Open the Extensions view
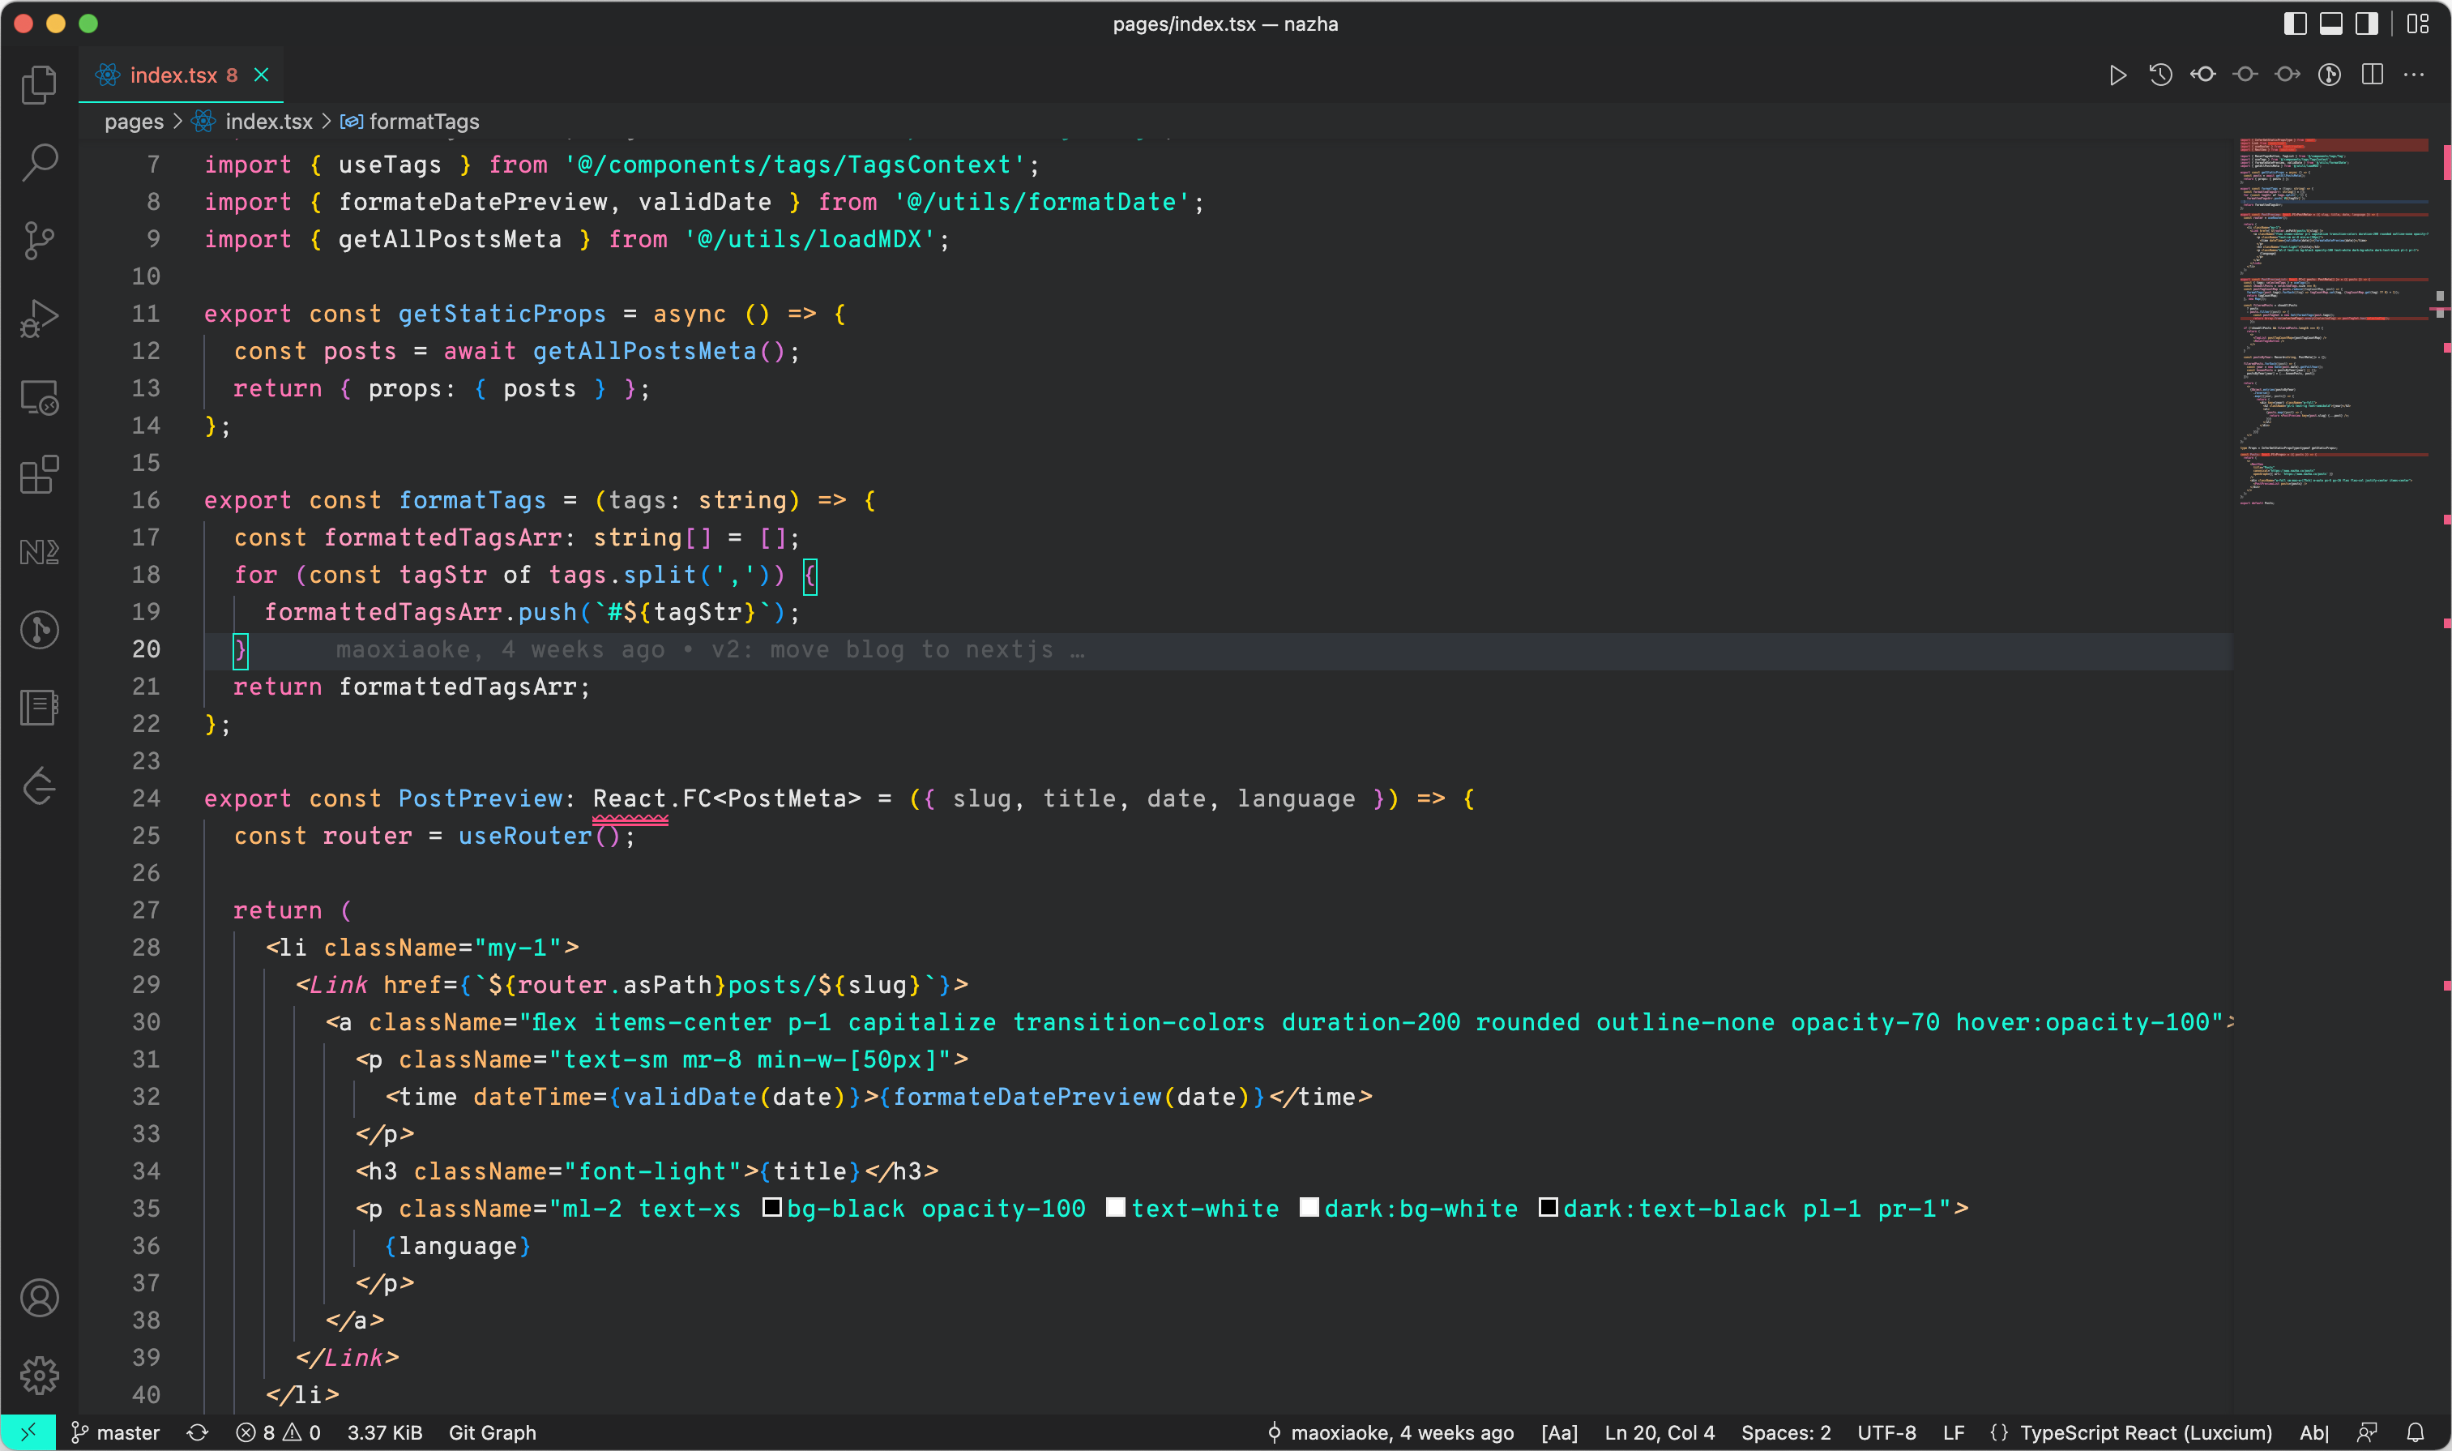The height and width of the screenshot is (1451, 2452). (39, 475)
